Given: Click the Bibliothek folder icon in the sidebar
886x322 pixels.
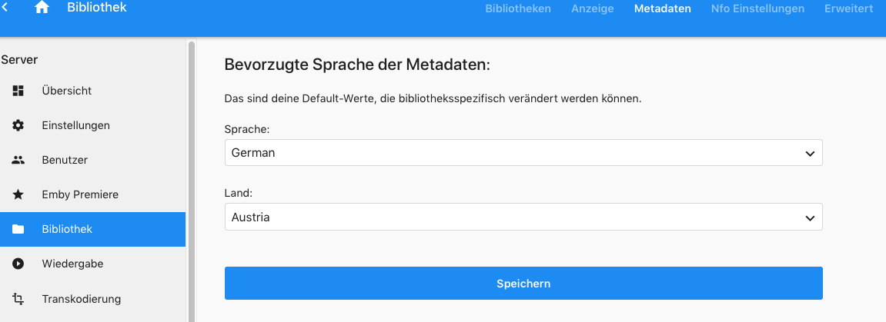Looking at the screenshot, I should [18, 230].
